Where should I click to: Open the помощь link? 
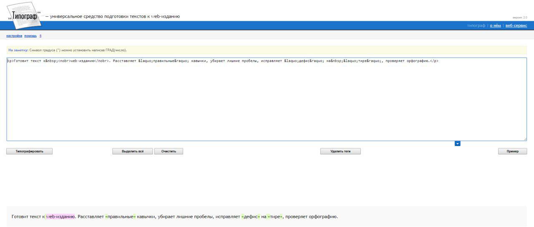point(30,36)
